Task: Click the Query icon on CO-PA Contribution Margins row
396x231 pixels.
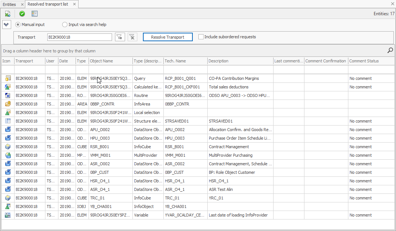Action: [x=7, y=78]
